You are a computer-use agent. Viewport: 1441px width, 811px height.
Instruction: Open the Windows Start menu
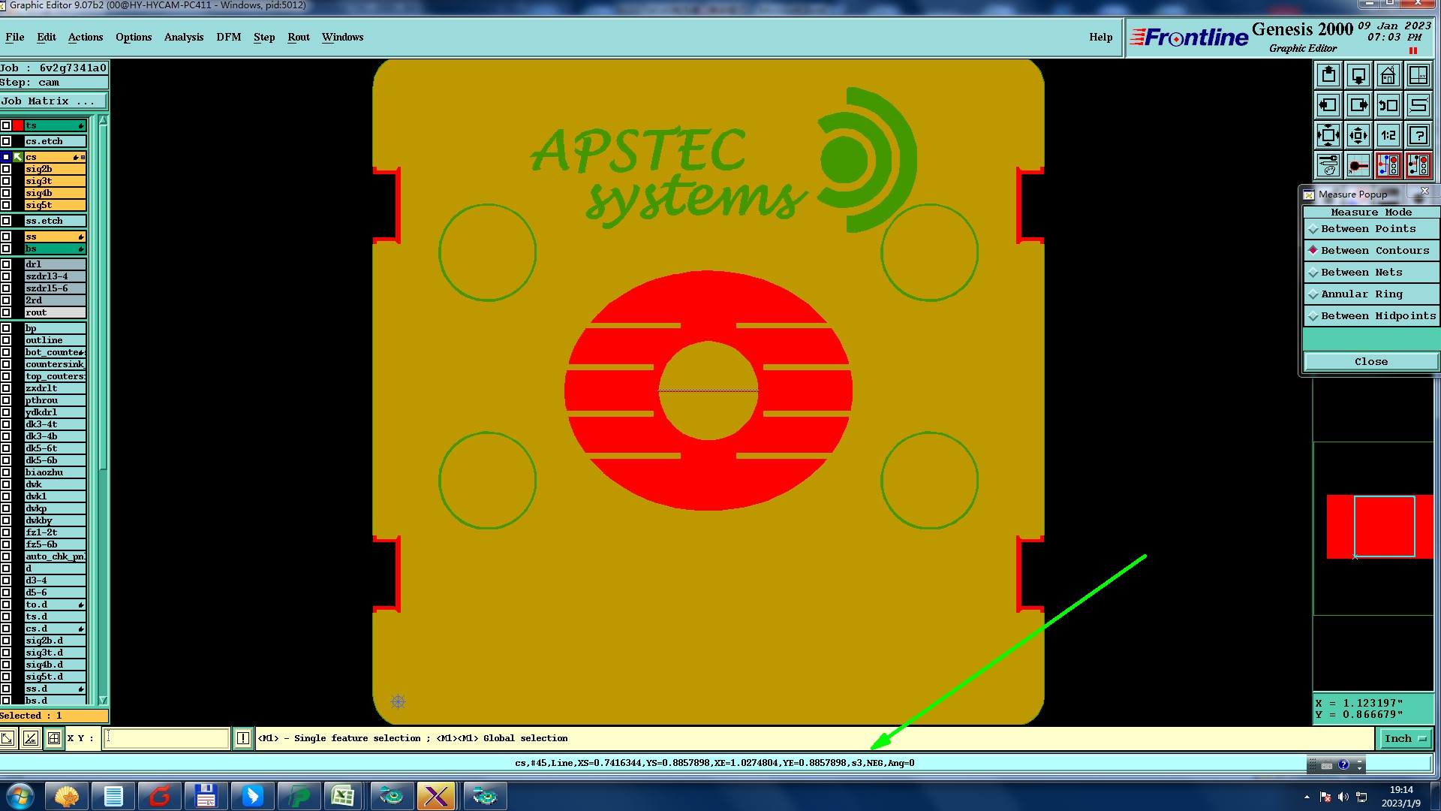(x=20, y=796)
